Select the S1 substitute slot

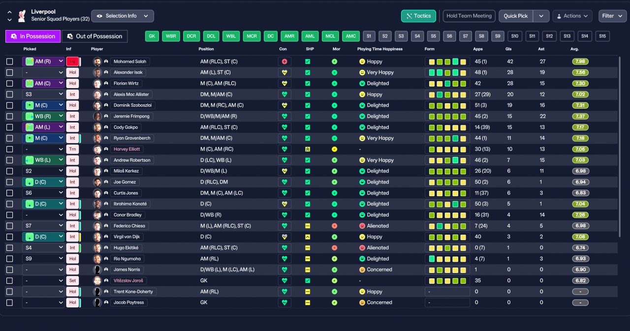(x=369, y=36)
